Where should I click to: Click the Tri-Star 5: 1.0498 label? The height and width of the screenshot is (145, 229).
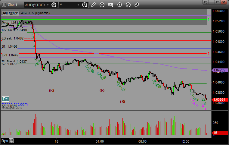(x=14, y=30)
